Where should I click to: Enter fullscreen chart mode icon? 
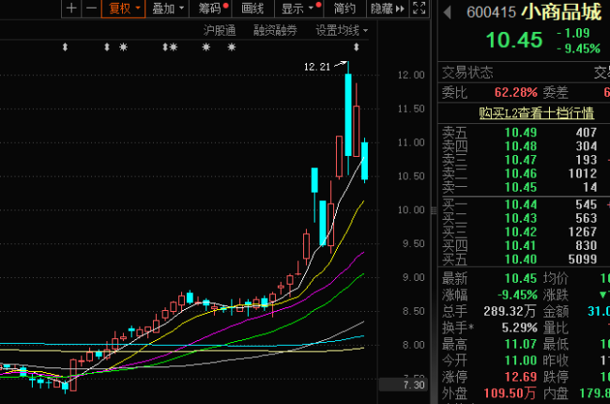(x=419, y=8)
